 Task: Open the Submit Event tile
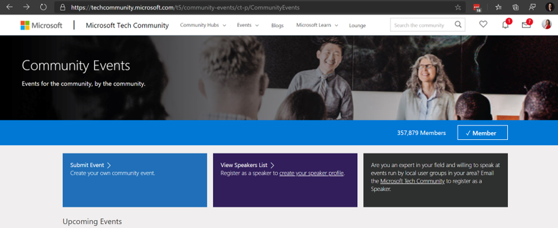(x=135, y=180)
